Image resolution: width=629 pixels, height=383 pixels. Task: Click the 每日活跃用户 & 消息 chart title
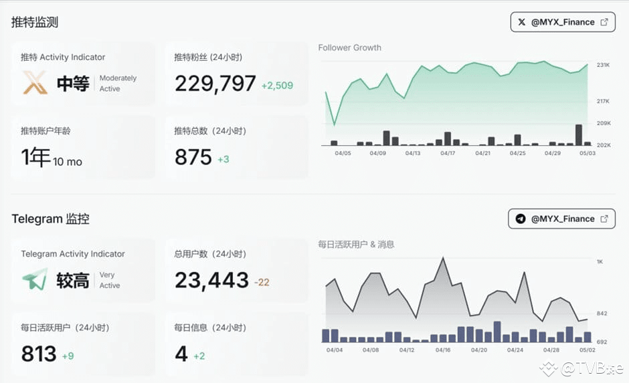pyautogui.click(x=356, y=245)
